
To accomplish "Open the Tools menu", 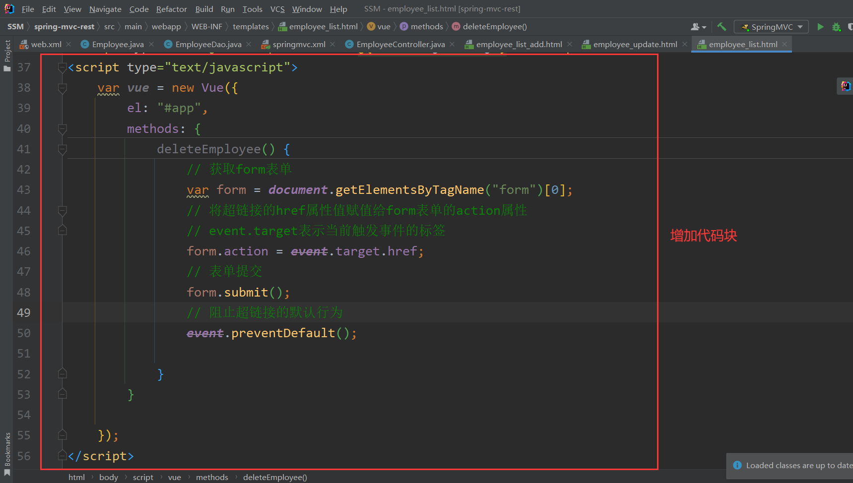I will click(x=252, y=9).
